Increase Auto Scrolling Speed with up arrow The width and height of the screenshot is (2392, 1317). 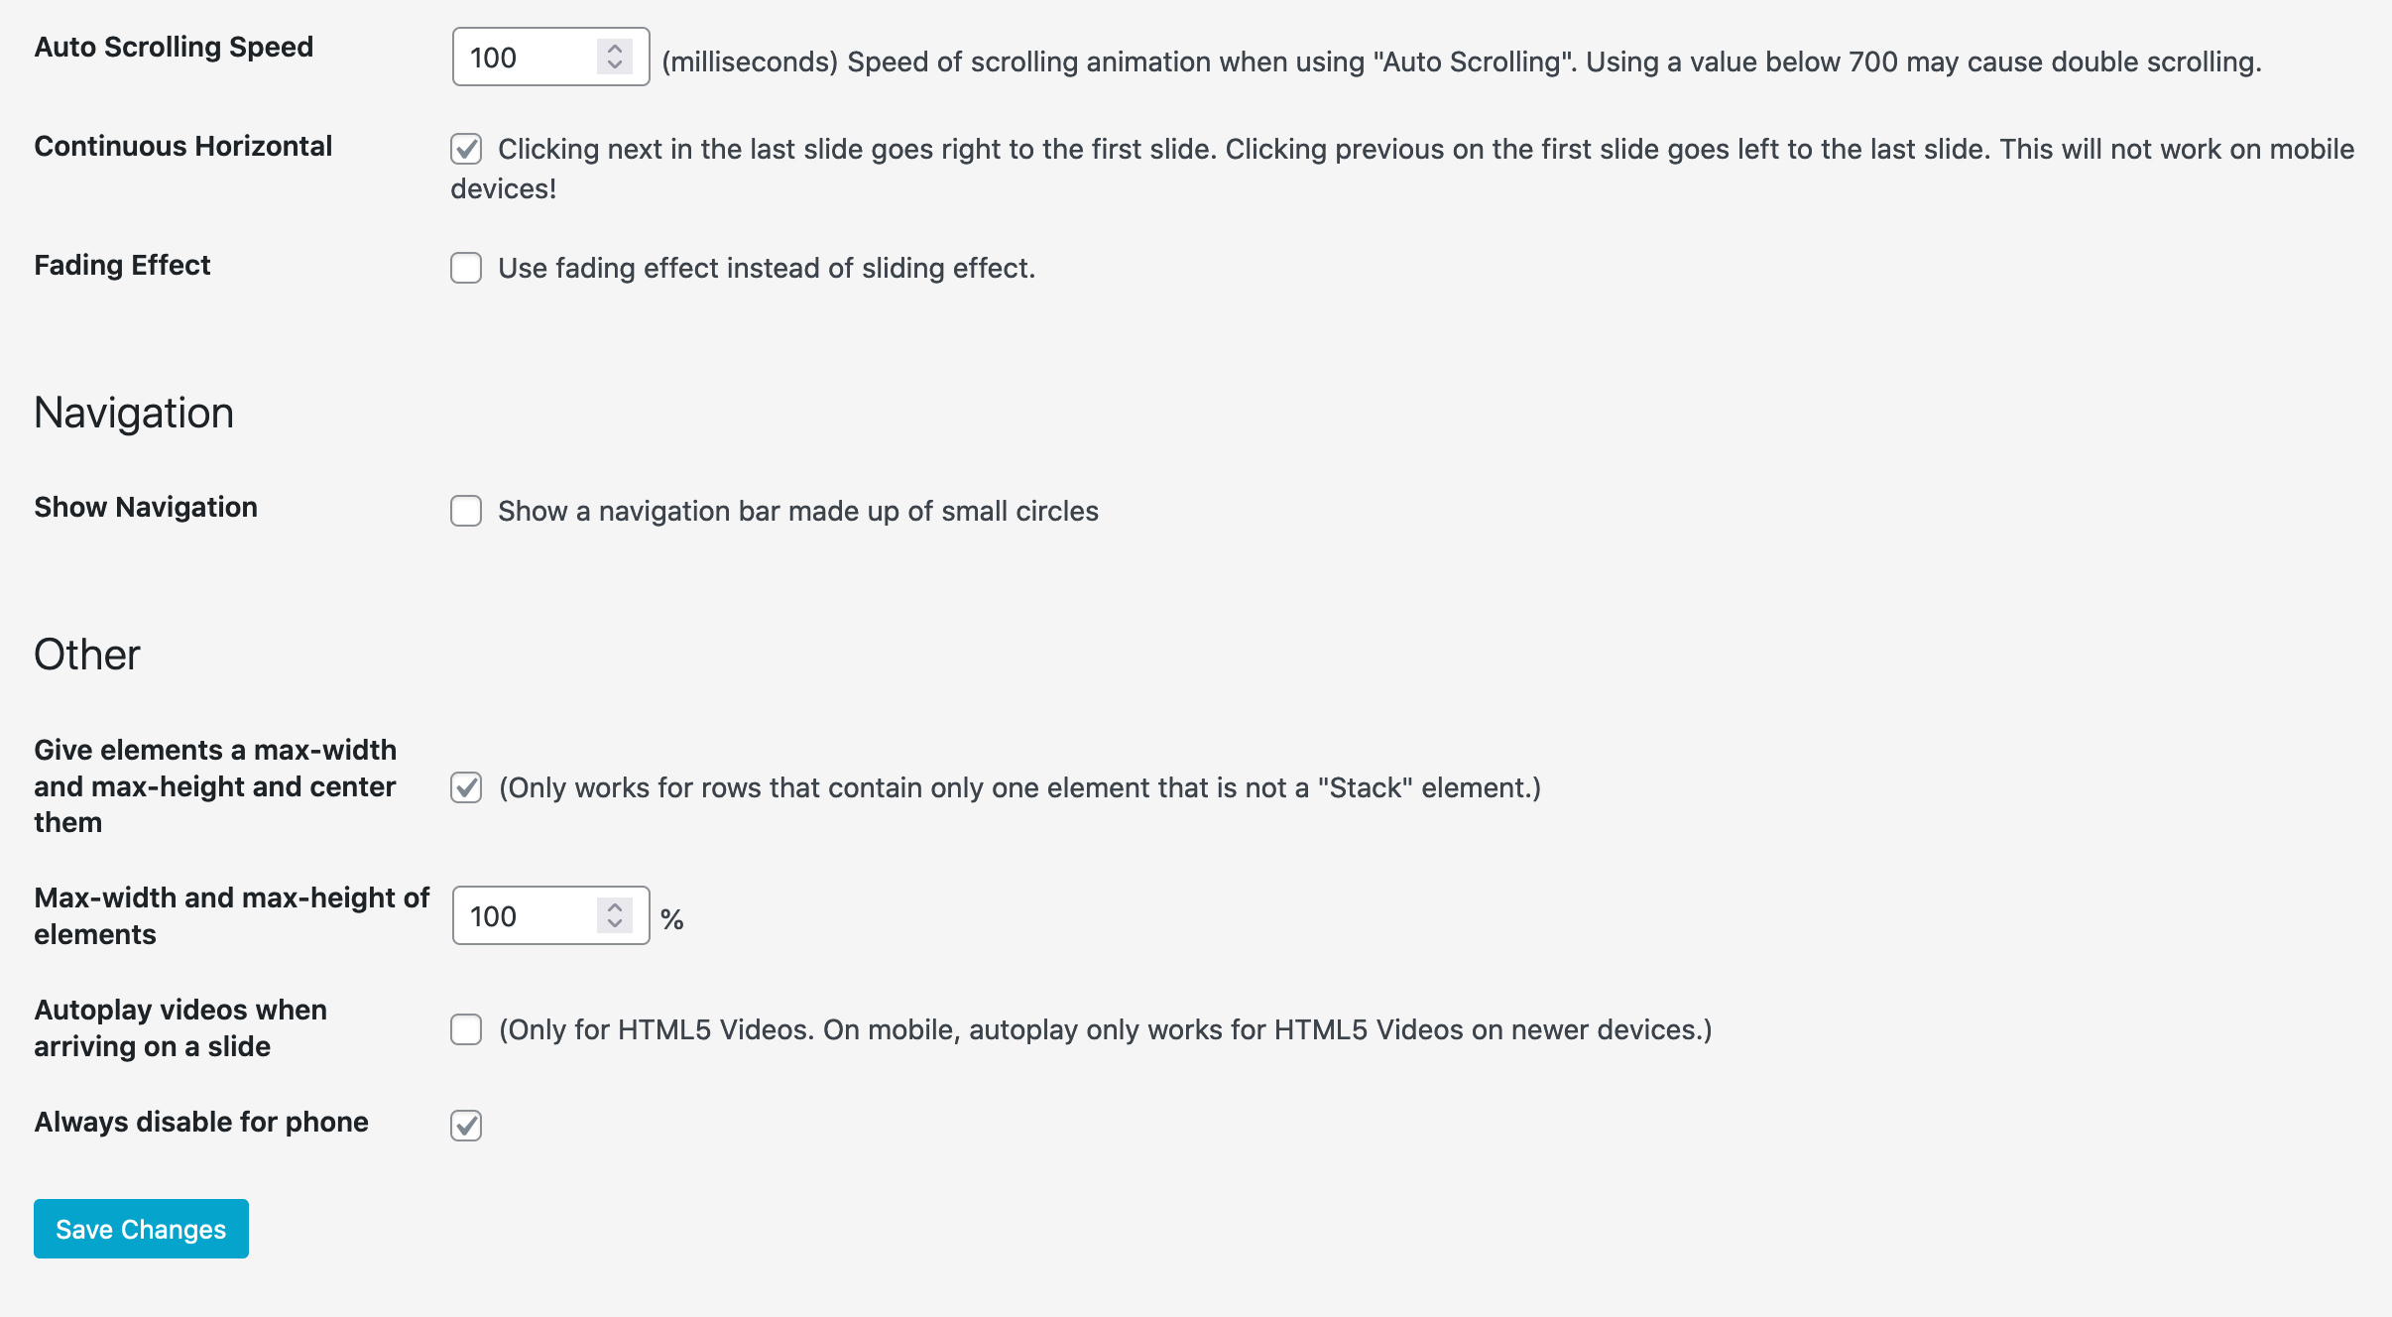615,48
